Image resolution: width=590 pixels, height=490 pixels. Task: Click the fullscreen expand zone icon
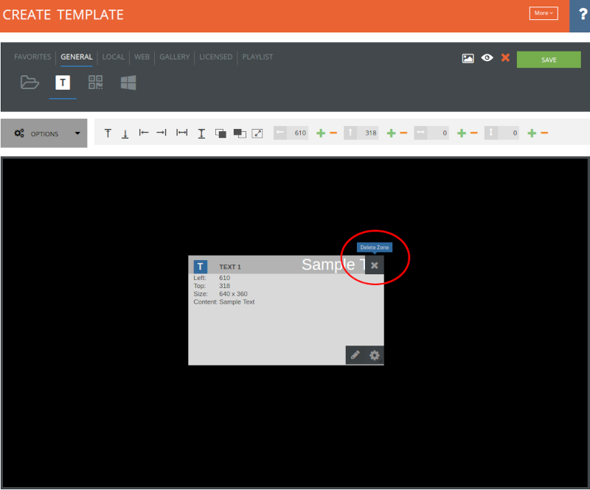pos(257,133)
